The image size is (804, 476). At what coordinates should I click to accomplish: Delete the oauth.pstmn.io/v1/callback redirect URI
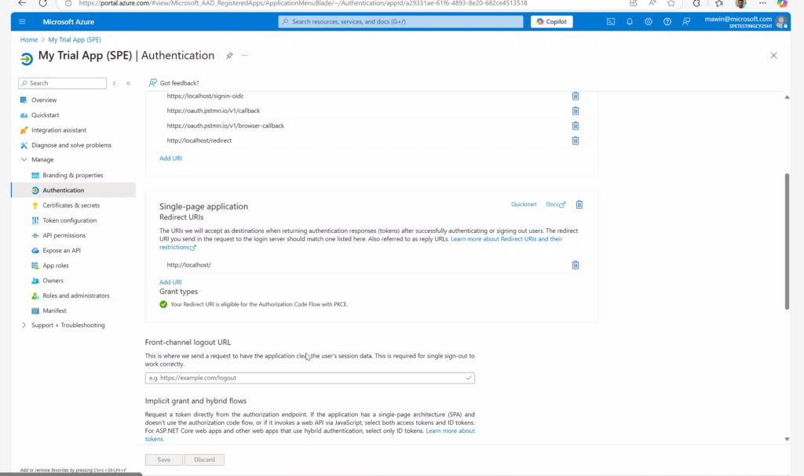click(576, 111)
